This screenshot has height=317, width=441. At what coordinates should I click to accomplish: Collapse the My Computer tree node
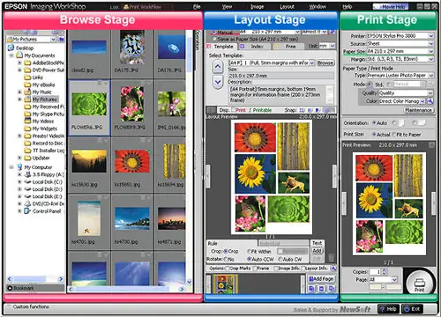11,167
